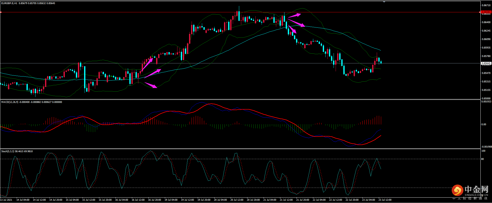This screenshot has height=203, width=492.
Task: Click the 16 Jul 20:00 time label
Action: point(155,200)
